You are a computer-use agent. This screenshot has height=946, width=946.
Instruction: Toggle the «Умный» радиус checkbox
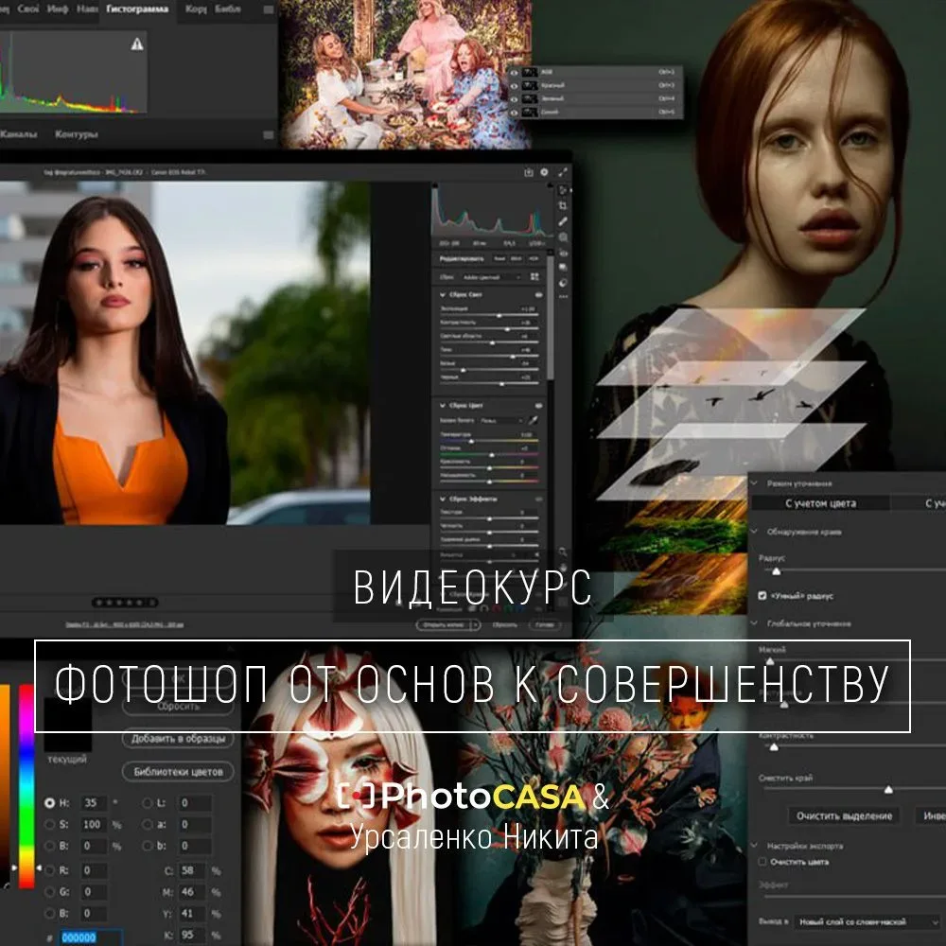click(762, 595)
